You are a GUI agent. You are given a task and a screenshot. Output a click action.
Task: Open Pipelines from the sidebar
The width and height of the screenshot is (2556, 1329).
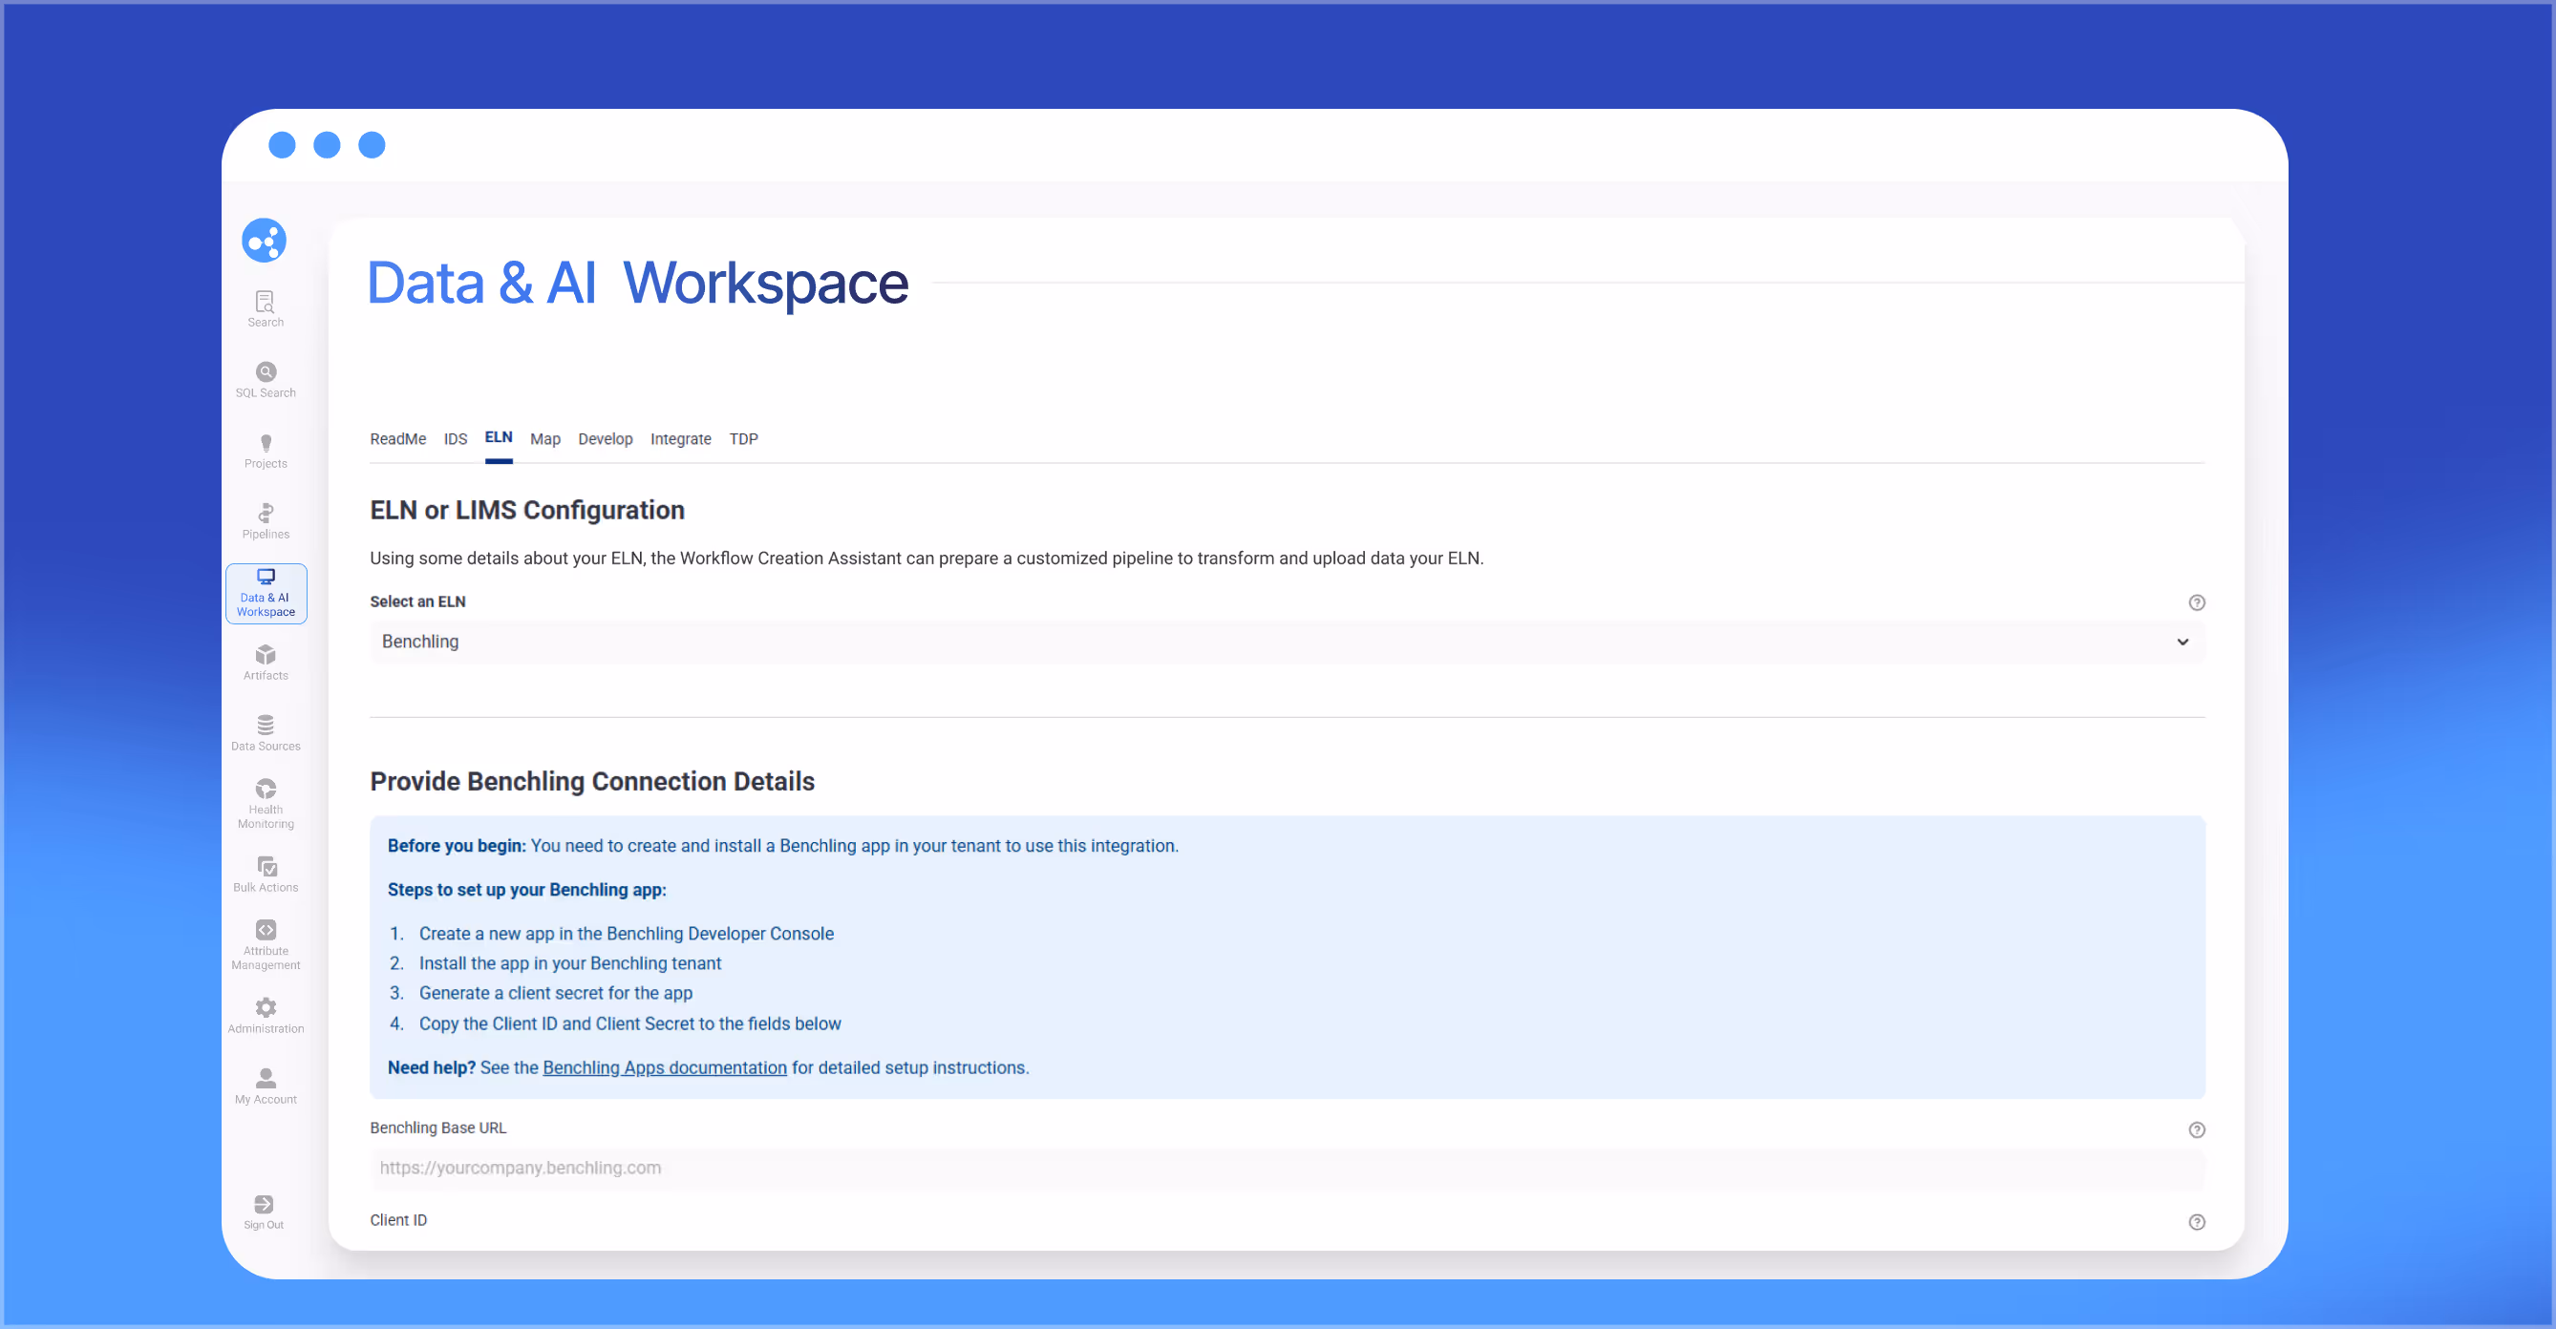265,520
